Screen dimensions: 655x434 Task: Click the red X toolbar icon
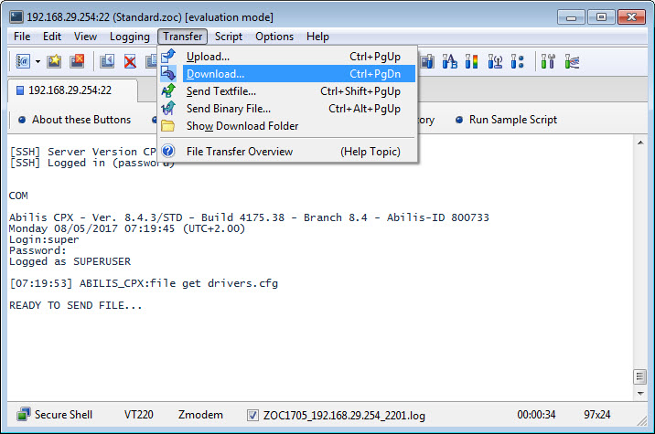[x=130, y=62]
